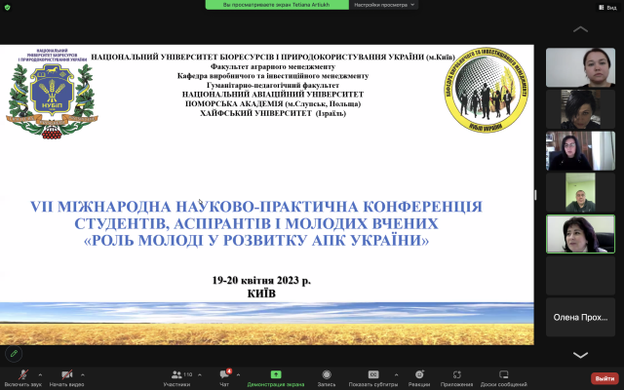This screenshot has height=390, width=624.
Task: Click ХАЙФСЬКИЙ УНІВЕРСИТЕТ (Ізраїль) line
Action: [273, 113]
